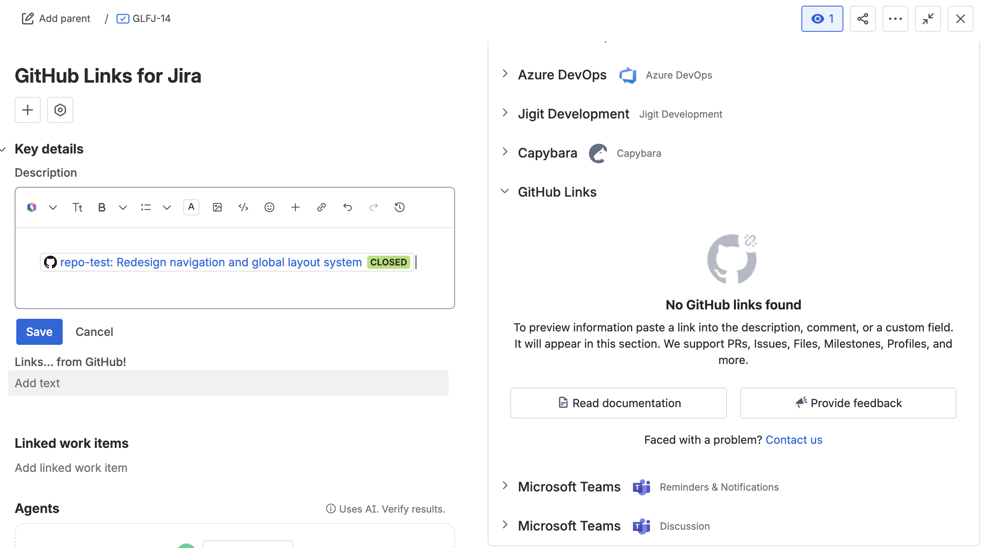Toggle the watch eye button
Viewport: 985px width, 548px height.
[x=822, y=19]
